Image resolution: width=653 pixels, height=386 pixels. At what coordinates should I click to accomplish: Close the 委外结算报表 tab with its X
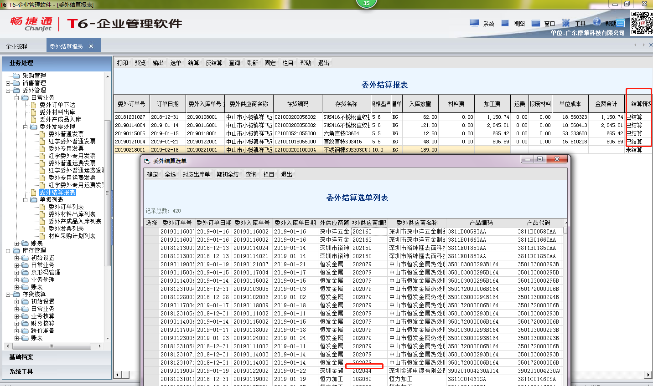pyautogui.click(x=91, y=46)
